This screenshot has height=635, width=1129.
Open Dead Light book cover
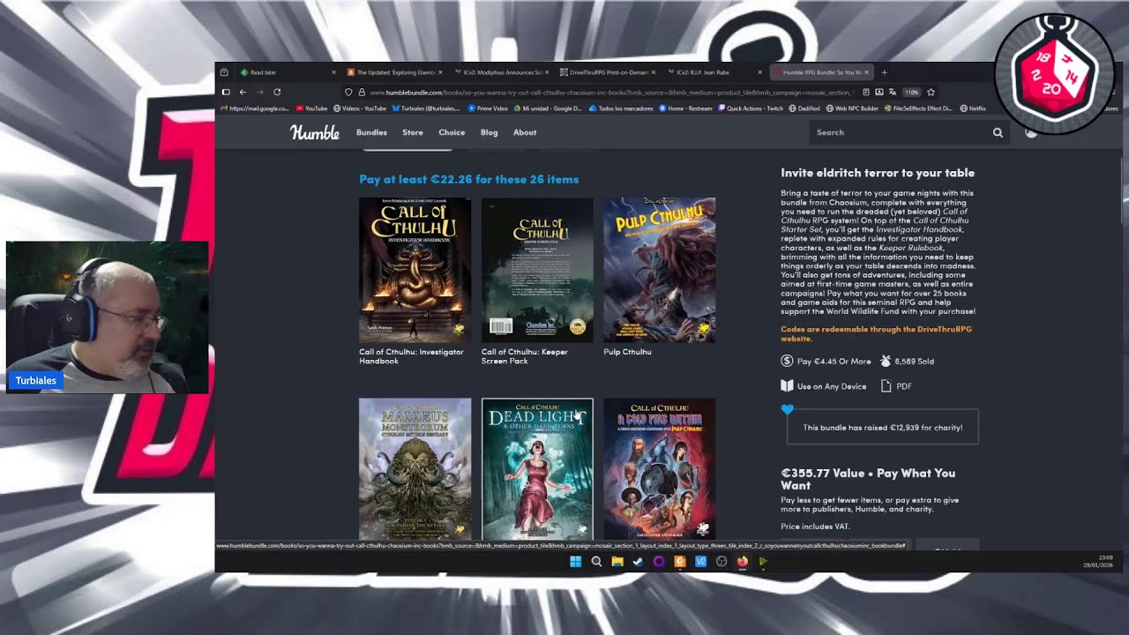(x=537, y=468)
